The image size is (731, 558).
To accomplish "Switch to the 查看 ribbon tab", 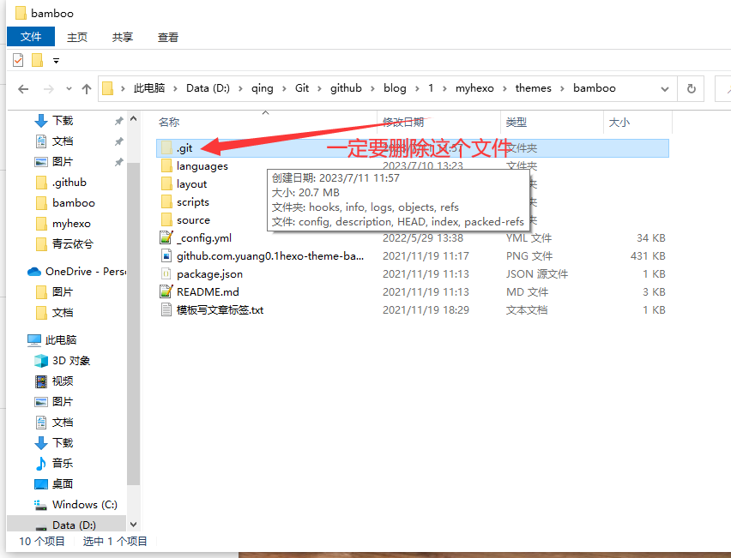I will (x=168, y=37).
